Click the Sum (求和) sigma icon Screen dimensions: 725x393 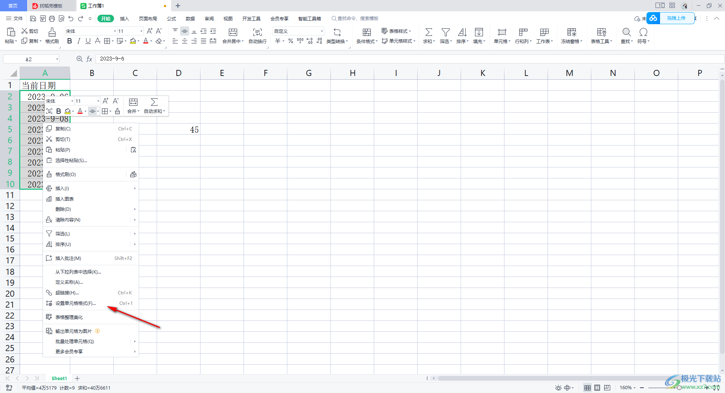point(429,32)
